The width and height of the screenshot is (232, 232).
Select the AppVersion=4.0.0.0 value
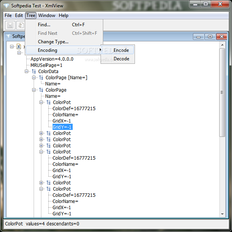(x=52, y=59)
